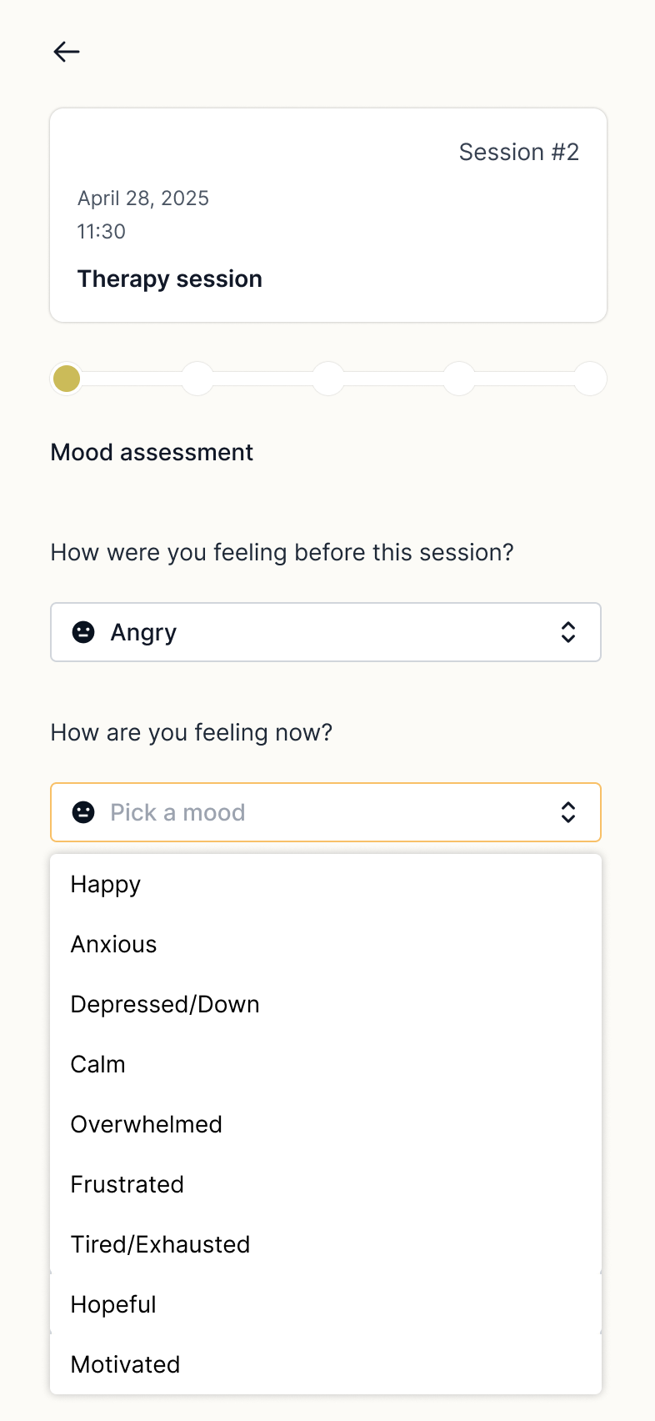Select Anxious as your current mood
655x1421 pixels.
tap(113, 944)
